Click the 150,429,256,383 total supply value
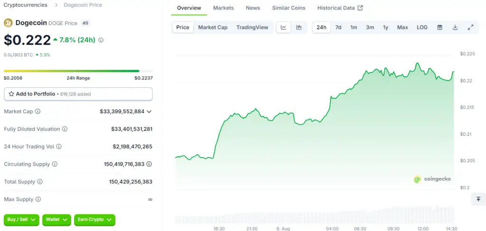 click(131, 182)
